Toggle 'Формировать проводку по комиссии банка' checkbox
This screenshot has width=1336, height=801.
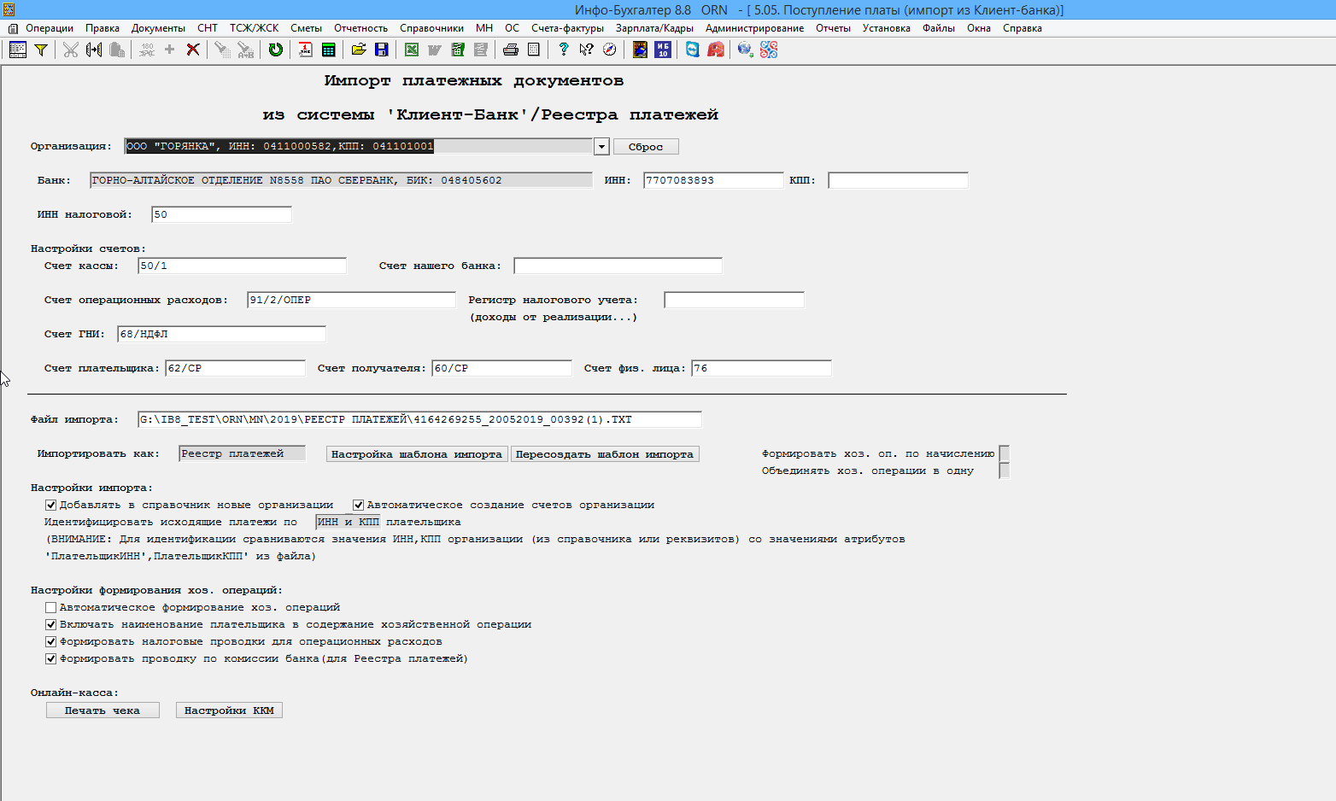[50, 658]
